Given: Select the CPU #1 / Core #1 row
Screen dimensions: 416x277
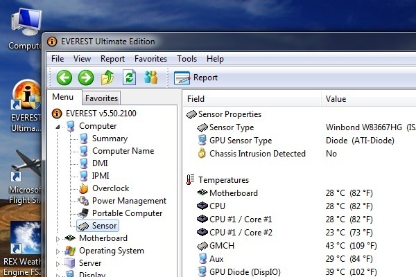Looking at the screenshot, I should point(234,220).
